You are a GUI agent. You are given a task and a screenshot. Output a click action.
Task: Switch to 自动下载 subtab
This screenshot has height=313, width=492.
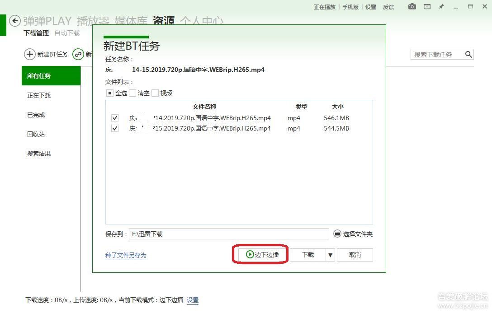67,33
